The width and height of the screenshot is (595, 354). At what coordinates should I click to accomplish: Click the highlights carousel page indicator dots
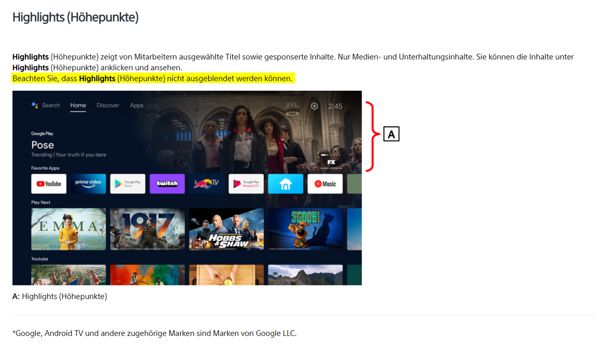click(331, 155)
